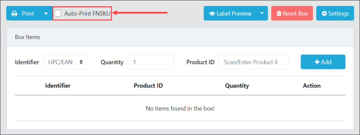This screenshot has height=135, width=360.
Task: Expand the Print dropdown arrow
Action: click(x=46, y=14)
